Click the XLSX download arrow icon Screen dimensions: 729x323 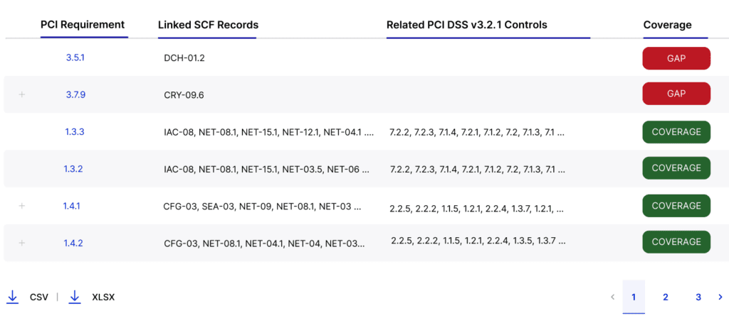click(74, 297)
